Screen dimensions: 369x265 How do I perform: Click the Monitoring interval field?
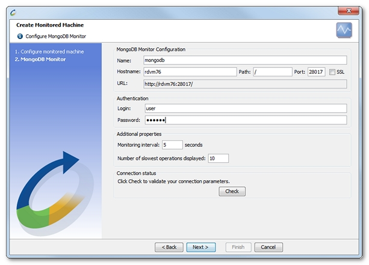(x=172, y=145)
